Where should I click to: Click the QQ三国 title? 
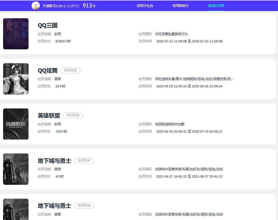[x=48, y=25]
